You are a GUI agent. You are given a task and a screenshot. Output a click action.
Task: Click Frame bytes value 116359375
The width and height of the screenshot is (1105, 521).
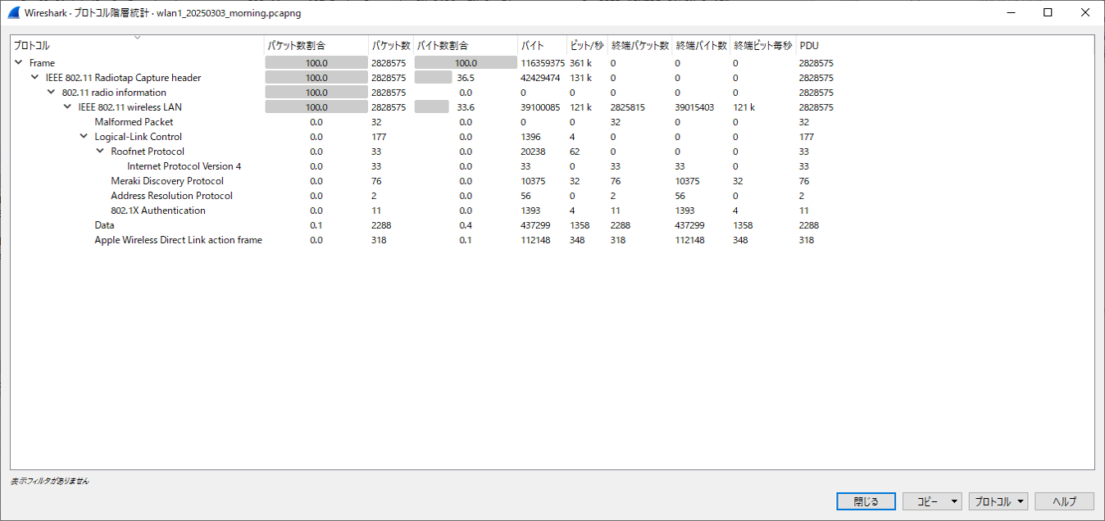point(543,63)
